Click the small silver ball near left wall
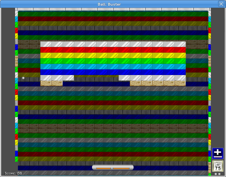The width and height of the screenshot is (226, 177). click(x=23, y=78)
